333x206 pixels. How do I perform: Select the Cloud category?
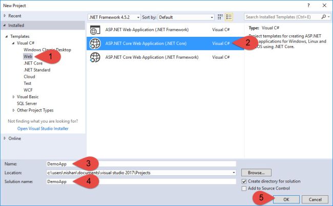pos(29,77)
